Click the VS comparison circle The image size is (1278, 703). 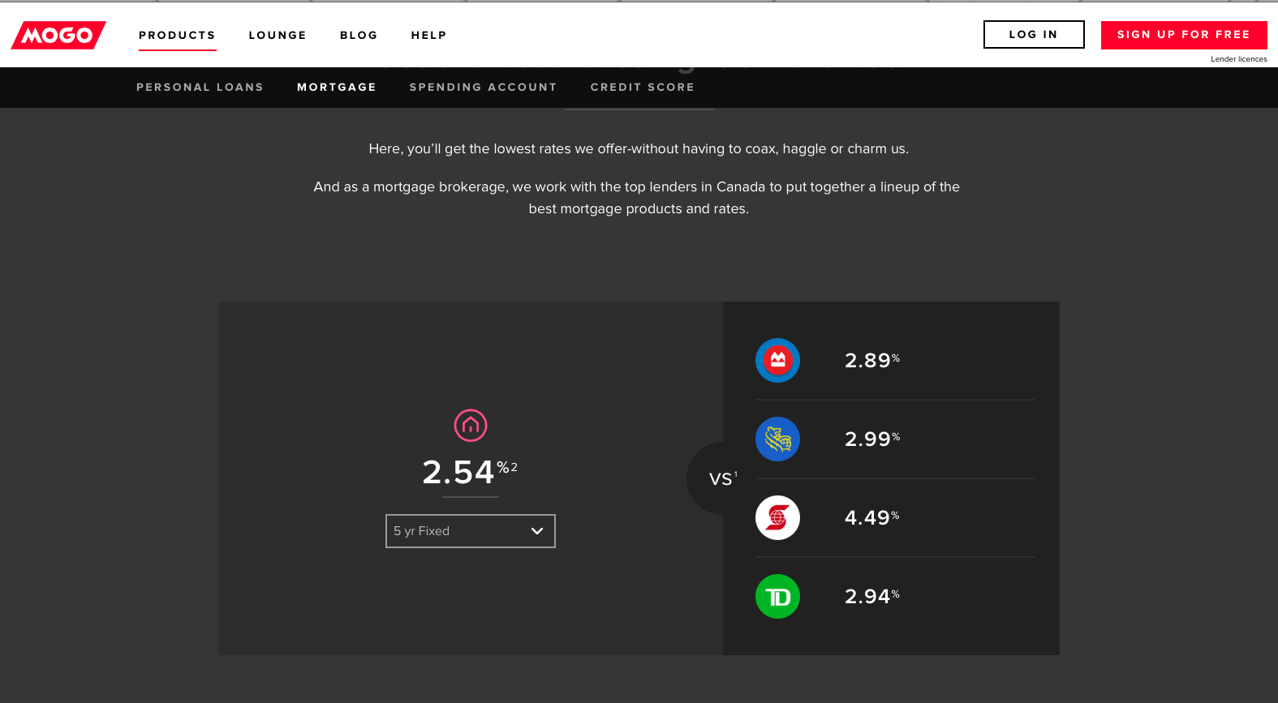722,478
